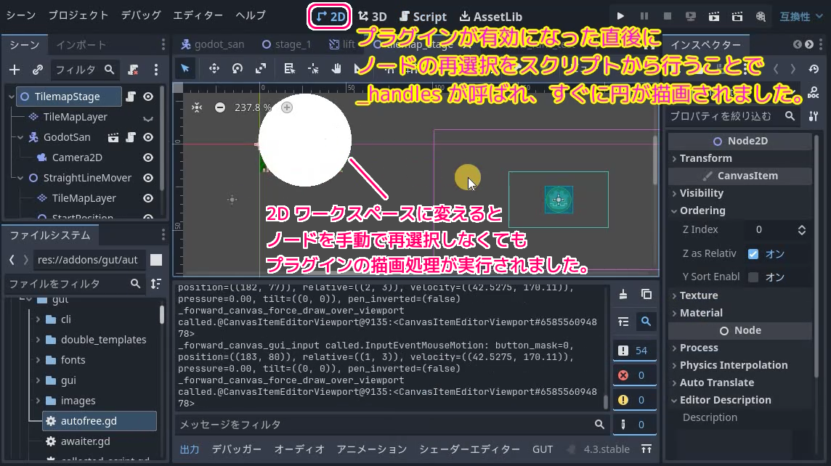Toggle visibility of TilemapStage node

click(x=148, y=97)
